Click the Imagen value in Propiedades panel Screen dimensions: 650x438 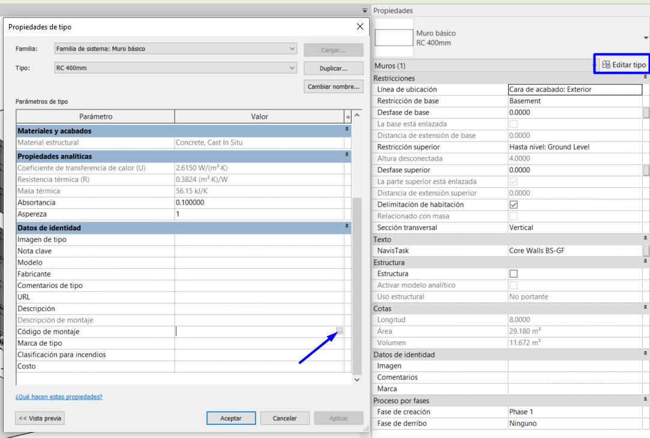click(x=575, y=366)
